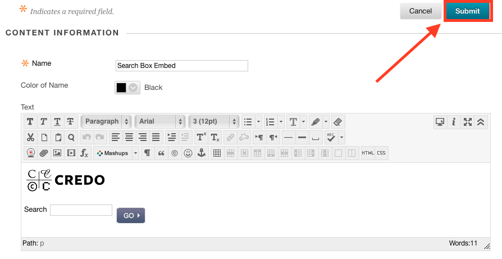Set left-to-right text direction
The height and width of the screenshot is (259, 502).
259,137
